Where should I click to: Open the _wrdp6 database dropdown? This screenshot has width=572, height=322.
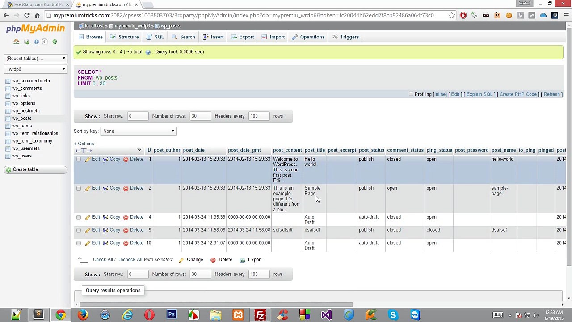pyautogui.click(x=36, y=69)
